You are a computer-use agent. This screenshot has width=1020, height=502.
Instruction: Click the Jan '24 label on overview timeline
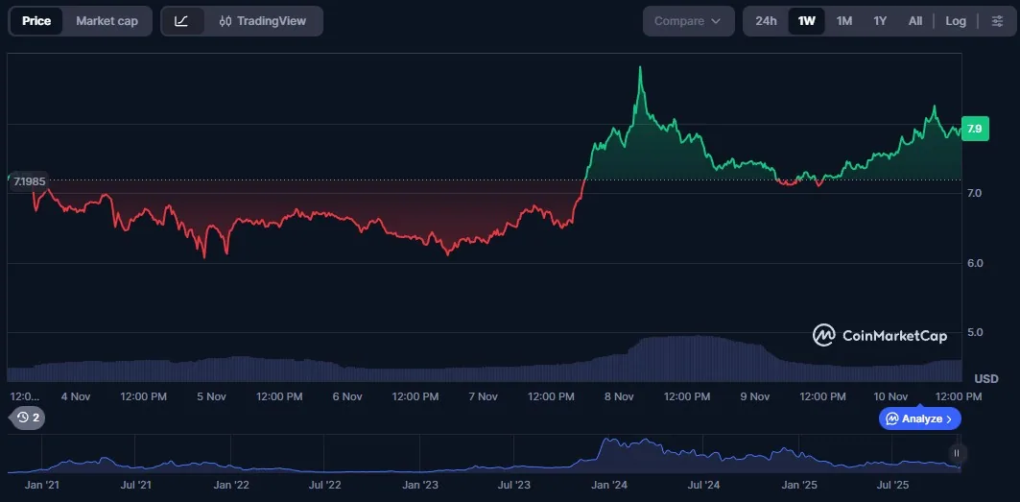click(x=611, y=485)
